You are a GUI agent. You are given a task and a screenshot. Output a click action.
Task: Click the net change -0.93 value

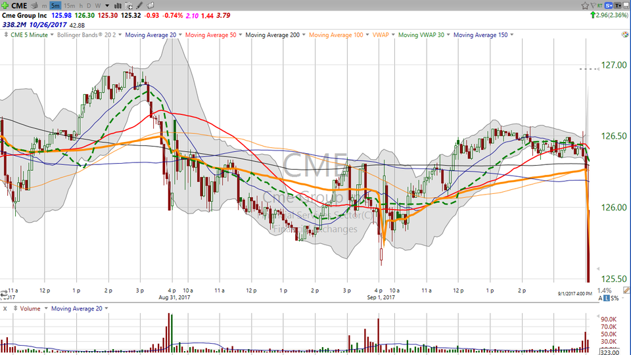[152, 15]
